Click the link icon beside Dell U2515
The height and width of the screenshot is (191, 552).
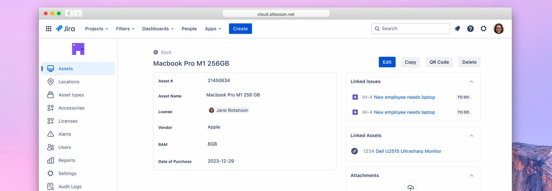coord(355,151)
